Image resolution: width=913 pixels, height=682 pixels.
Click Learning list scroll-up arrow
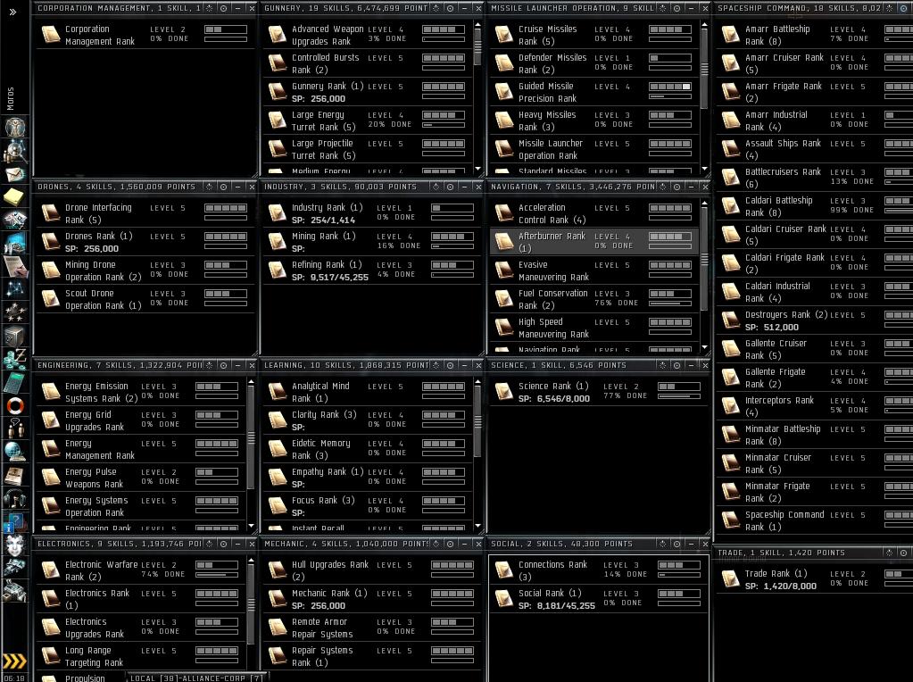(478, 383)
